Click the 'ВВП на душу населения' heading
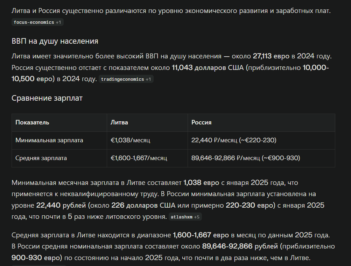Screen dimensions: 351x266 [55, 41]
